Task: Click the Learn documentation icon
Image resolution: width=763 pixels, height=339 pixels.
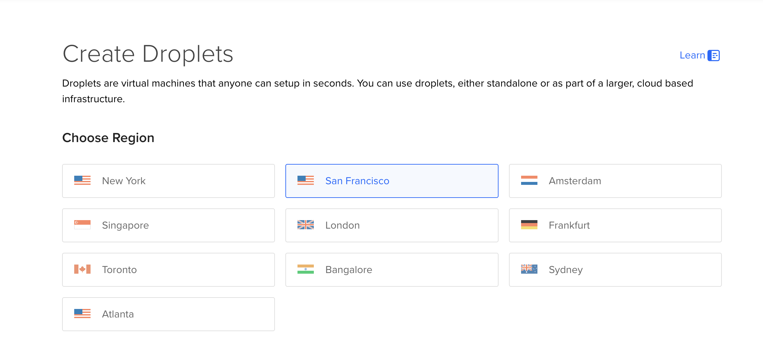Action: [714, 56]
